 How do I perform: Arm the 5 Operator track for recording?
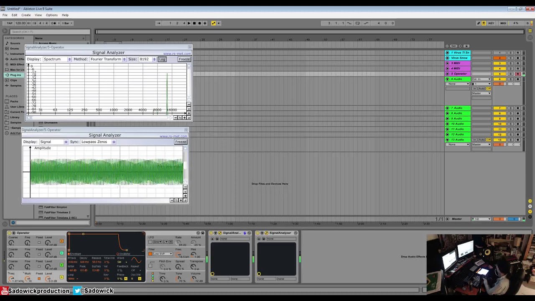[x=518, y=74]
